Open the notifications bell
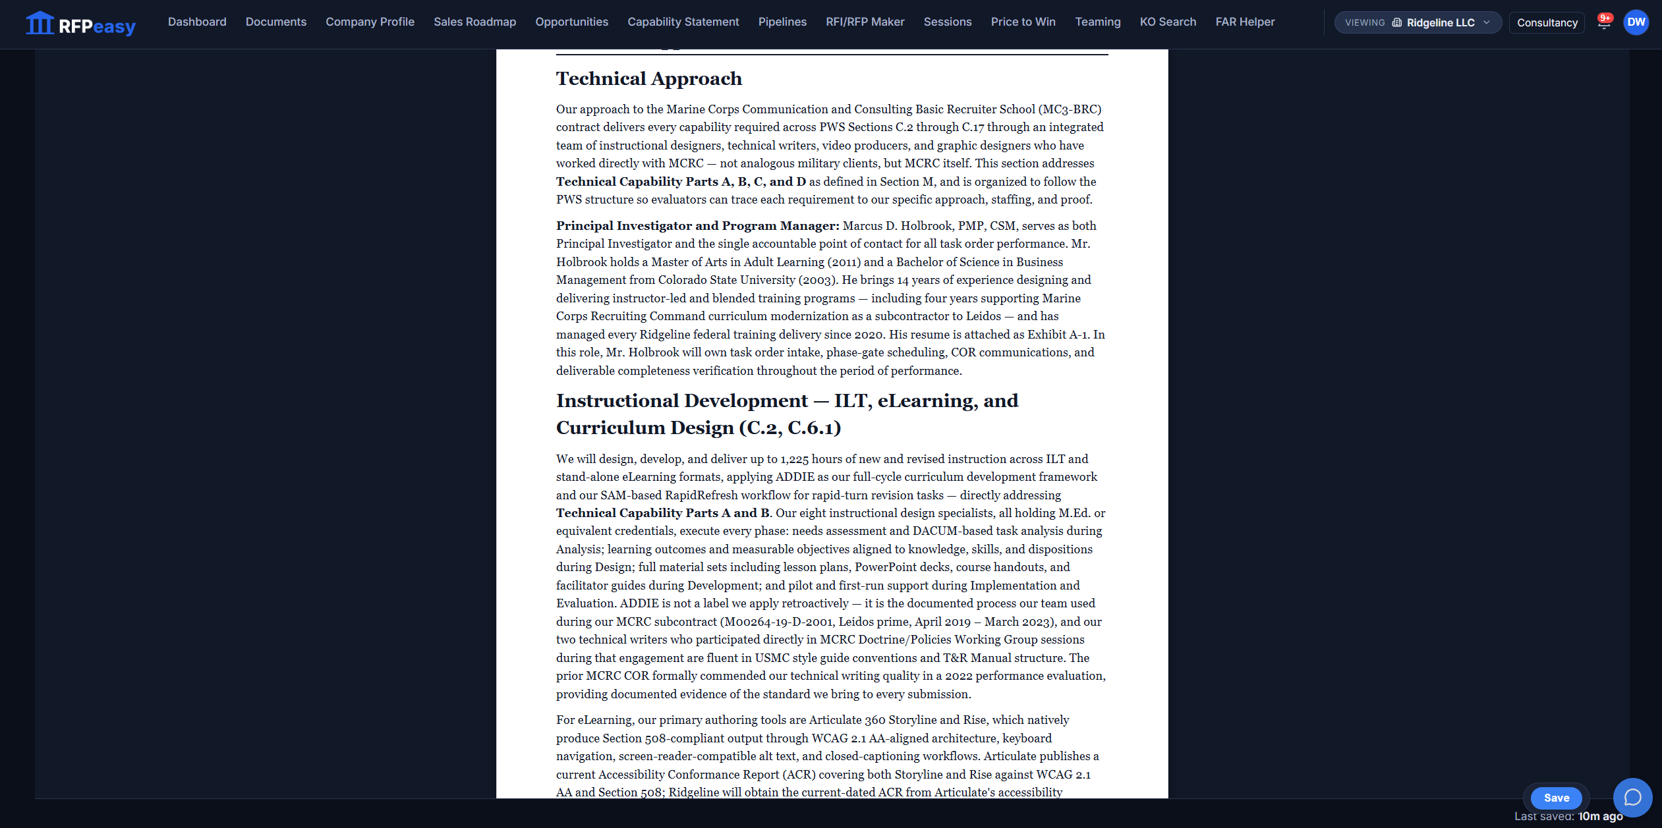Viewport: 1662px width, 828px height. 1604,22
